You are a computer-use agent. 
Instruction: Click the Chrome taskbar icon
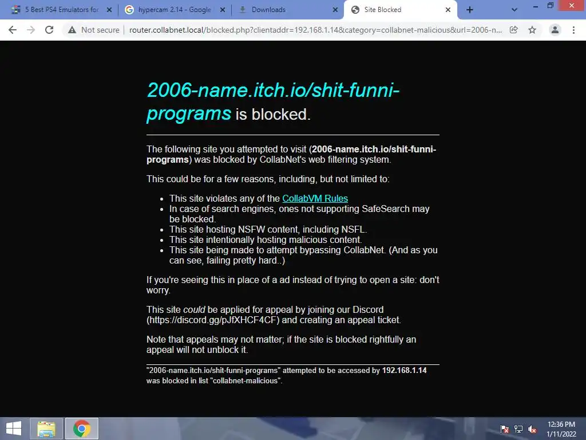(82, 429)
